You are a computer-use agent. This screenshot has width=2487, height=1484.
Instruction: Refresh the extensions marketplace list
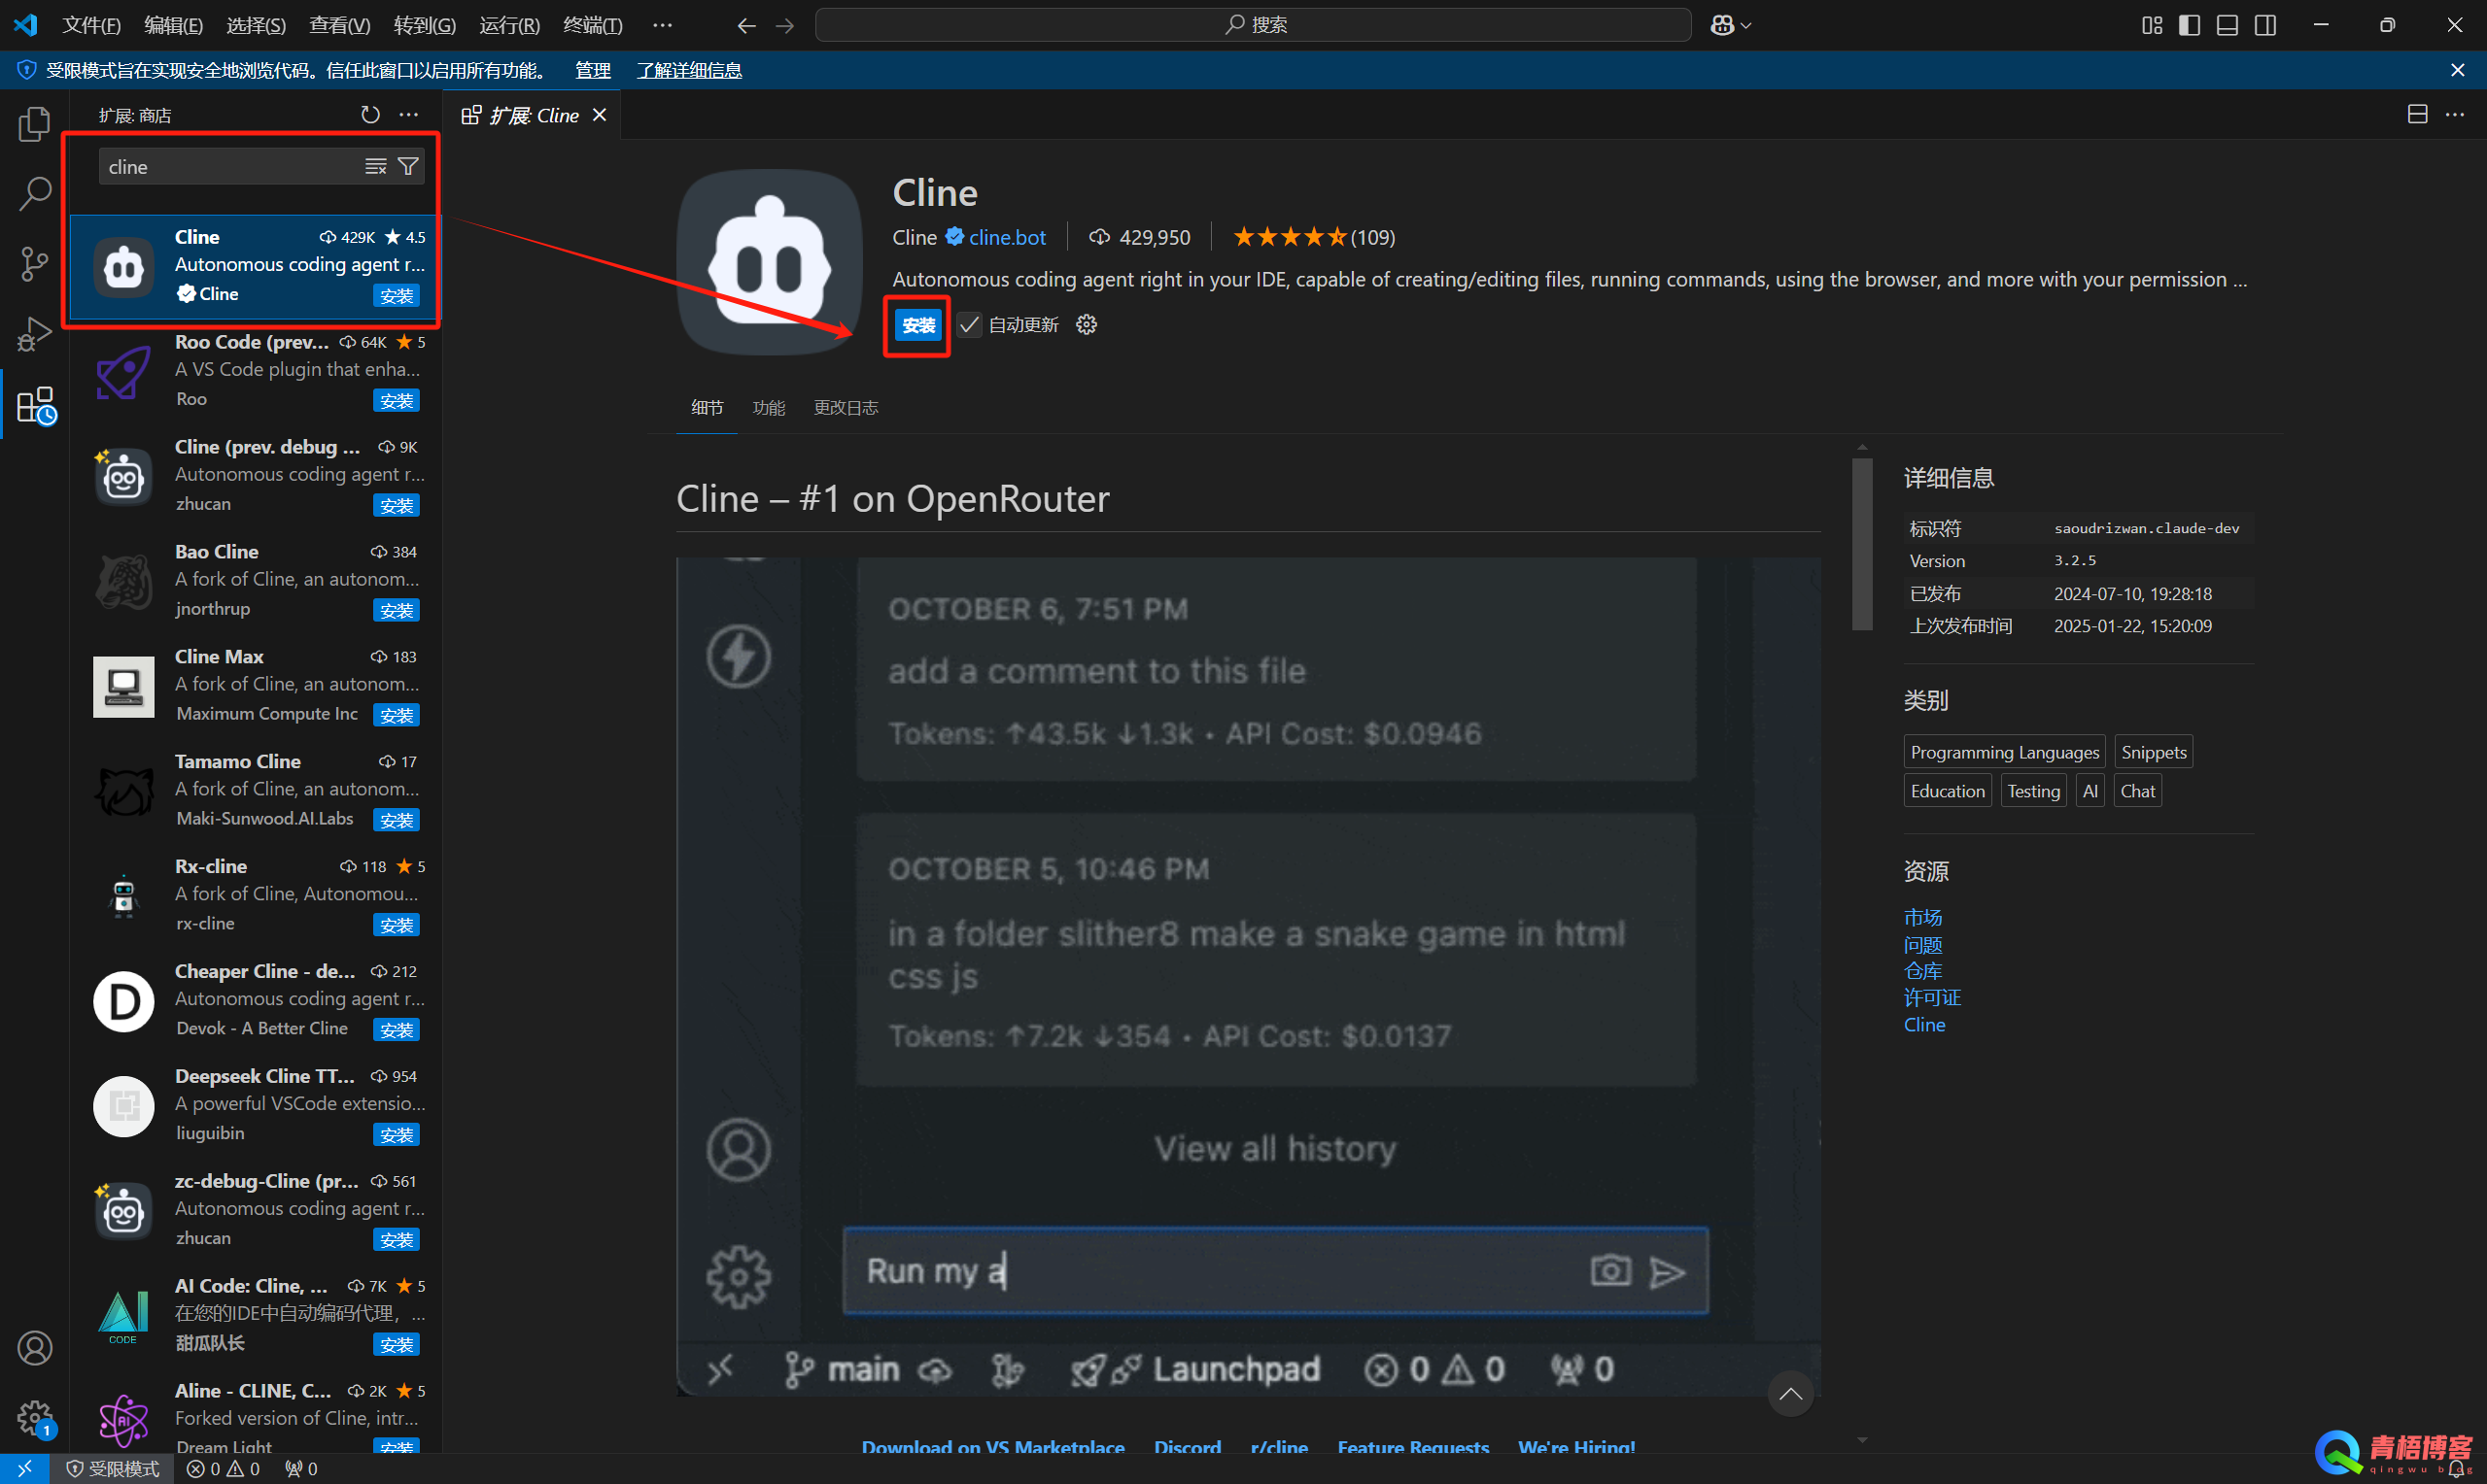[370, 115]
